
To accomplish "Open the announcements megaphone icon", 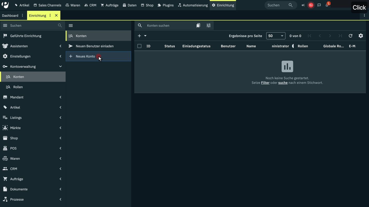I will pos(303,5).
